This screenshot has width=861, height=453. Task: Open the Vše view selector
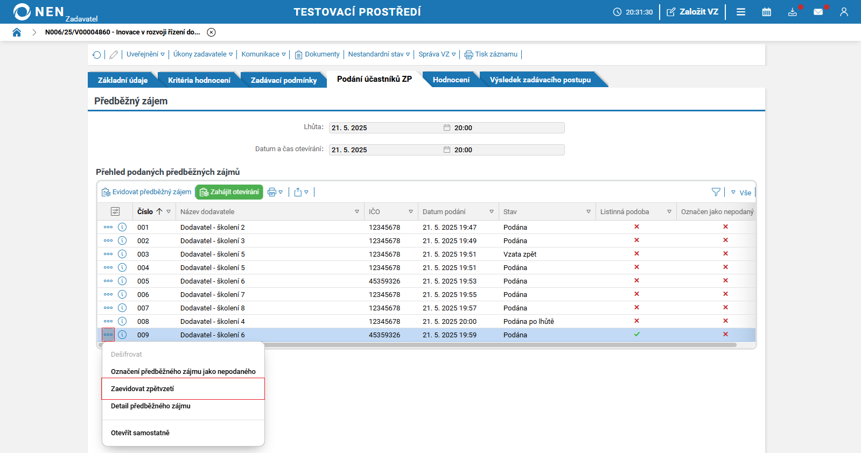[741, 193]
